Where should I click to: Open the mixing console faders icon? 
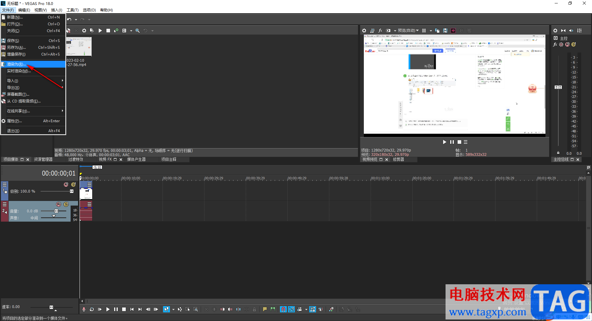point(579,31)
